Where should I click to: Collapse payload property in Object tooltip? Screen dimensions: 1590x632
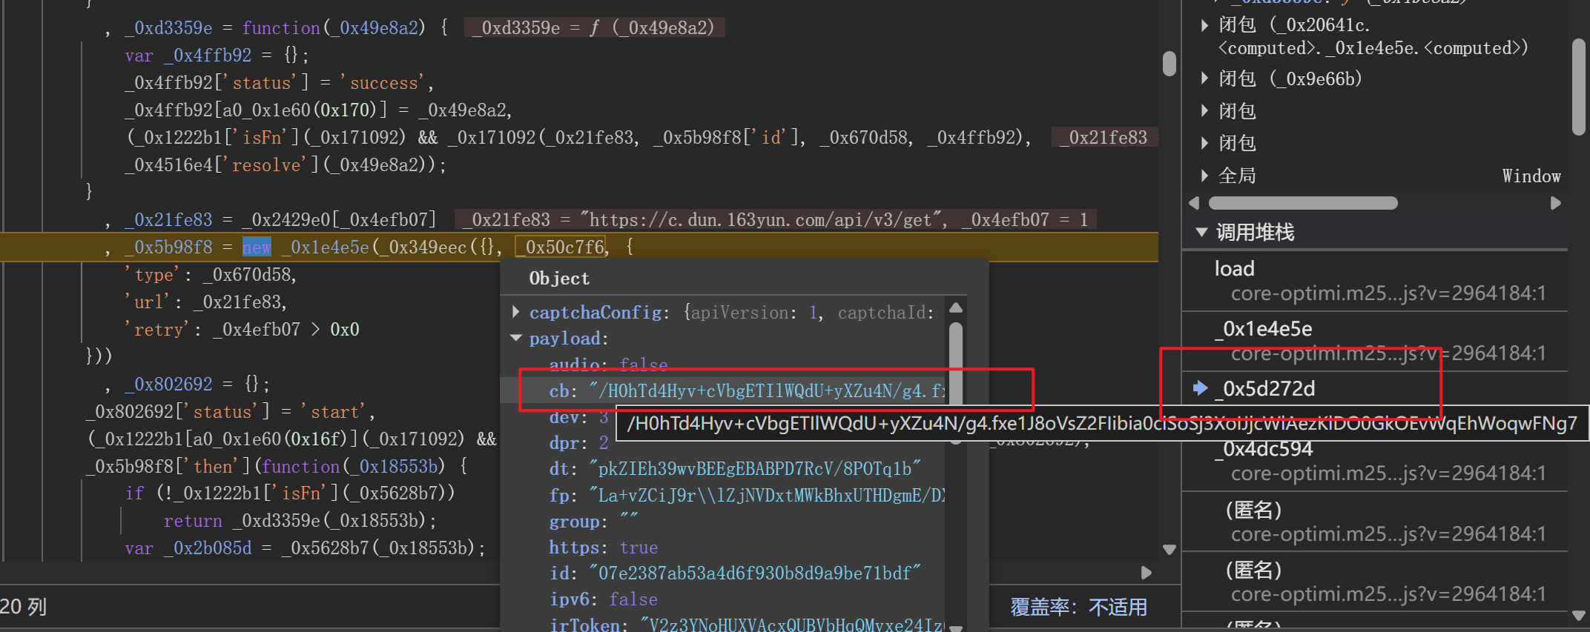(x=516, y=339)
